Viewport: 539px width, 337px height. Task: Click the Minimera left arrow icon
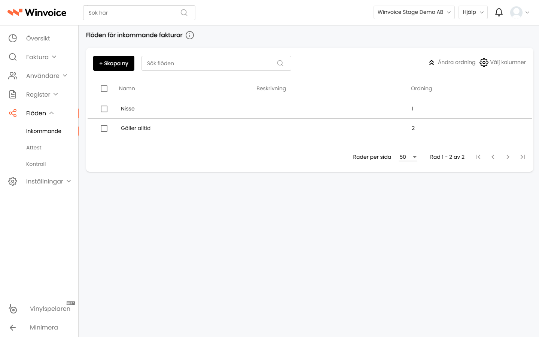point(13,328)
